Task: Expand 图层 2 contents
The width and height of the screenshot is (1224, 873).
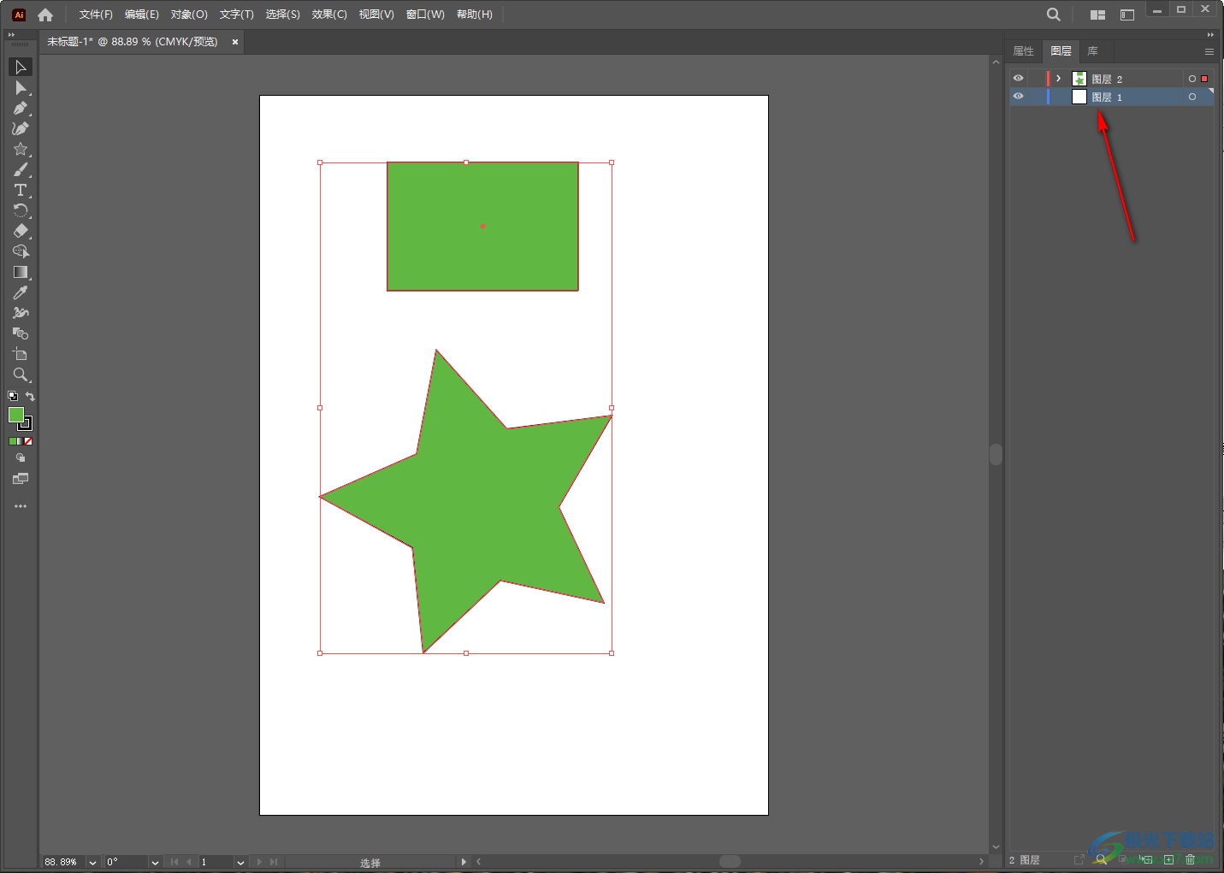Action: click(1058, 78)
